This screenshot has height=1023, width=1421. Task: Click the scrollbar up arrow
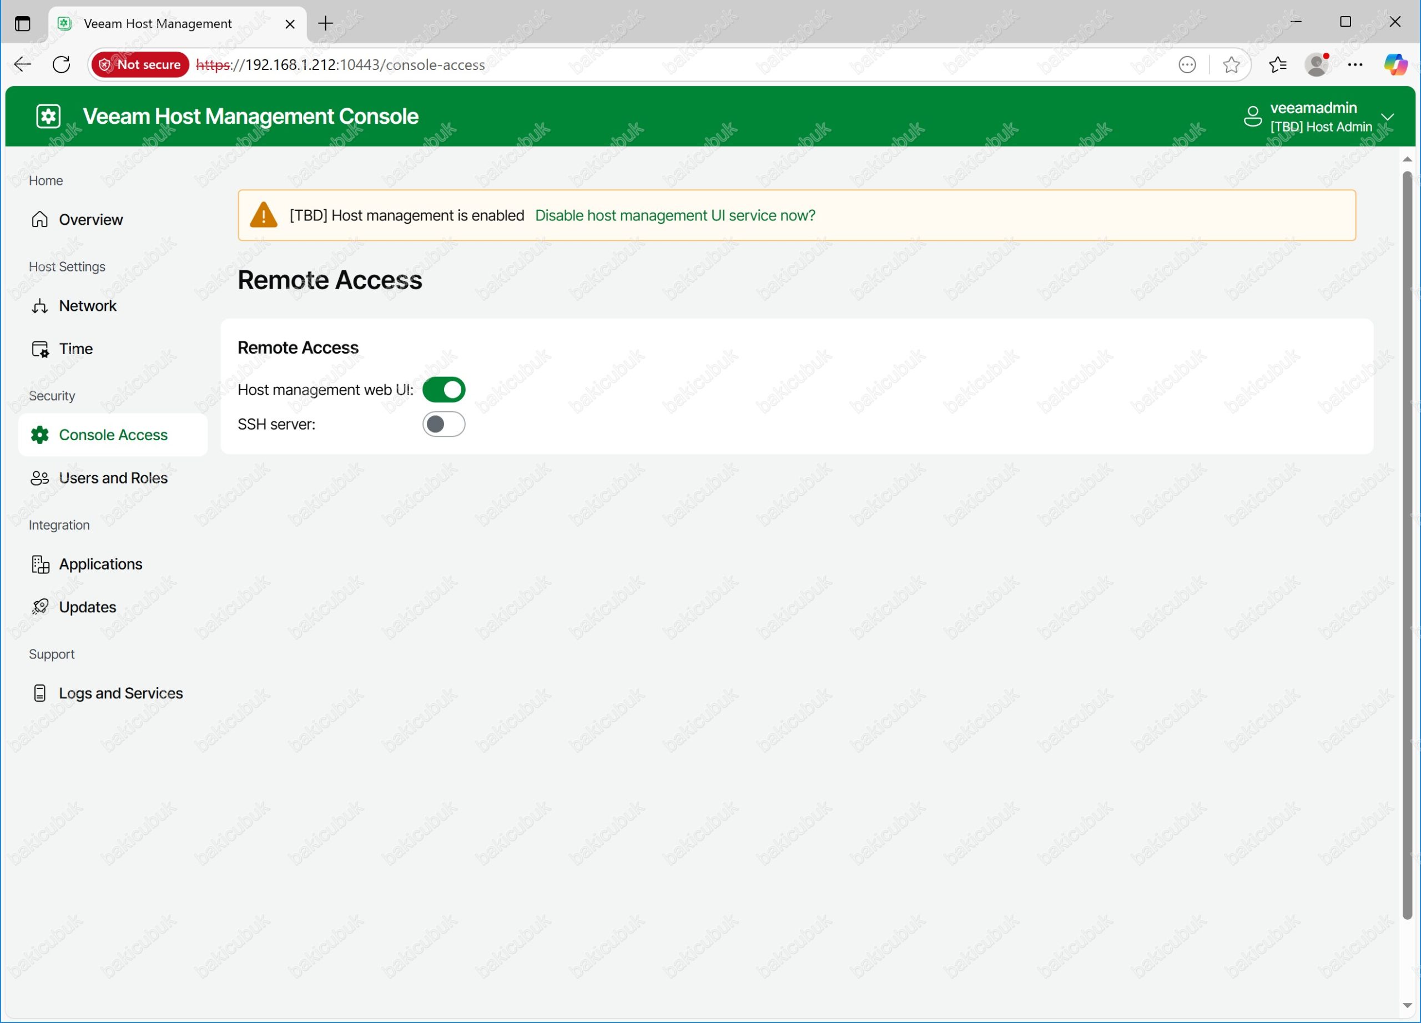tap(1407, 159)
